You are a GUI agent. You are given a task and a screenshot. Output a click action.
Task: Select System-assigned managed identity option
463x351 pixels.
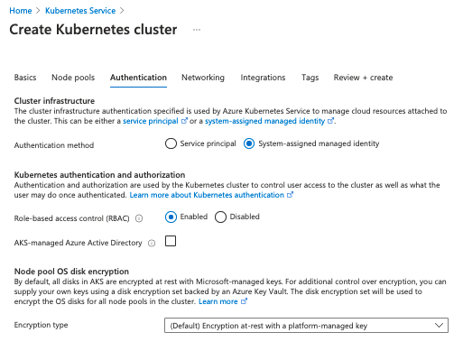[x=249, y=143]
